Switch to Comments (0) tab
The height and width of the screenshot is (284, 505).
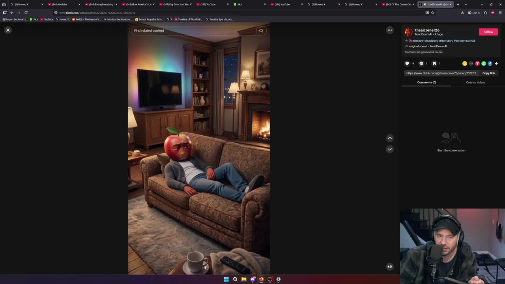pos(427,82)
